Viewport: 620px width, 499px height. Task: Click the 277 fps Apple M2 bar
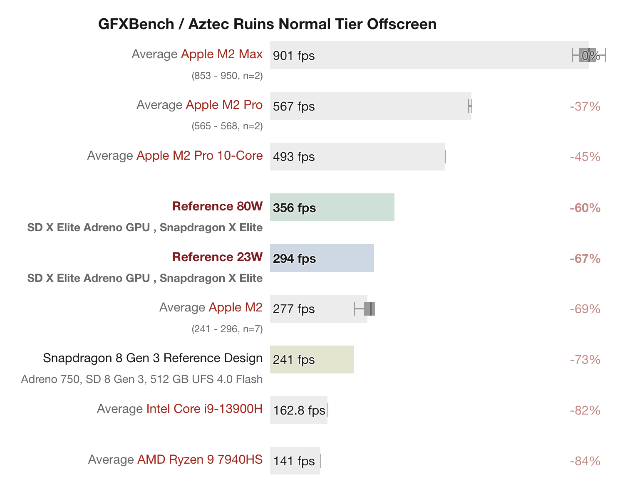tap(319, 309)
